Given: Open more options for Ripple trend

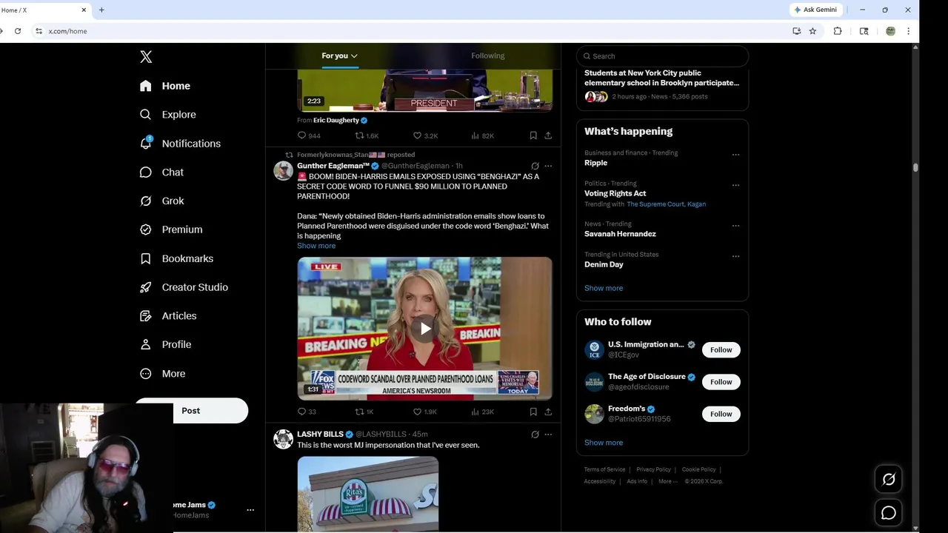Looking at the screenshot, I should pyautogui.click(x=735, y=155).
